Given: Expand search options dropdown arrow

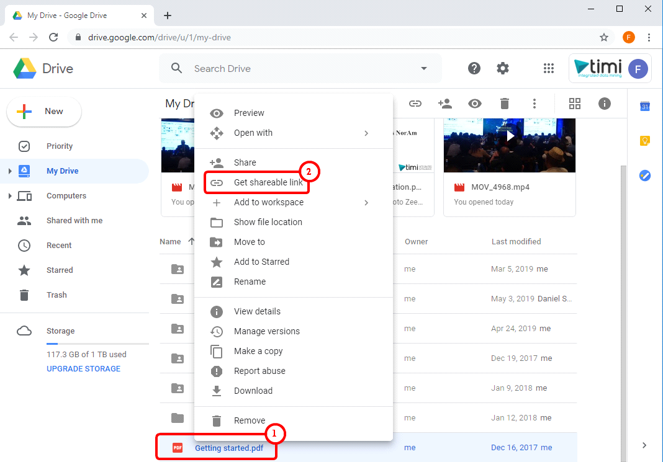Looking at the screenshot, I should [423, 68].
